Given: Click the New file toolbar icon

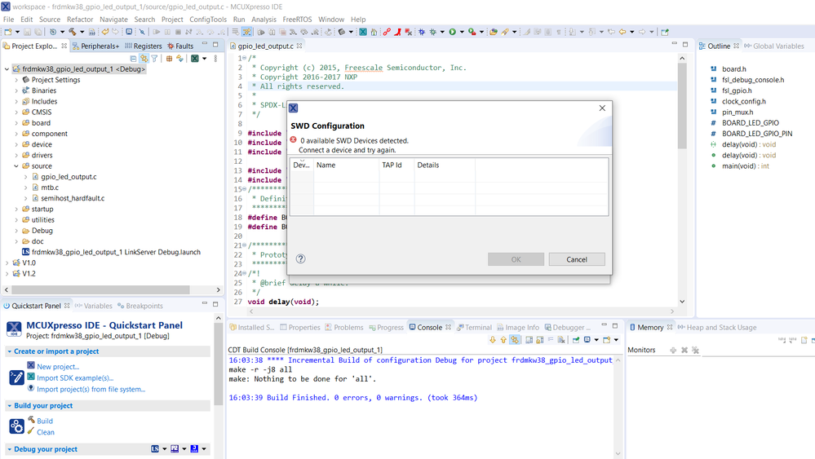Looking at the screenshot, I should (x=8, y=32).
